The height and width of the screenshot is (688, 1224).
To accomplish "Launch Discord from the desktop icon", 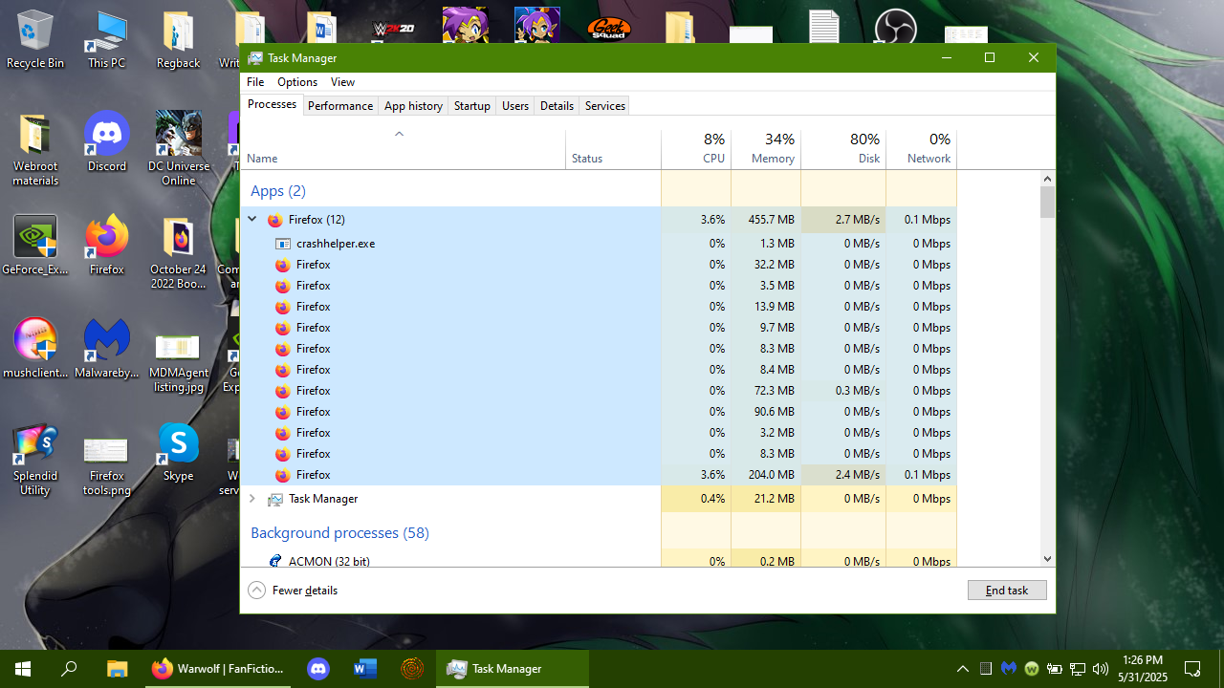I will pyautogui.click(x=106, y=141).
